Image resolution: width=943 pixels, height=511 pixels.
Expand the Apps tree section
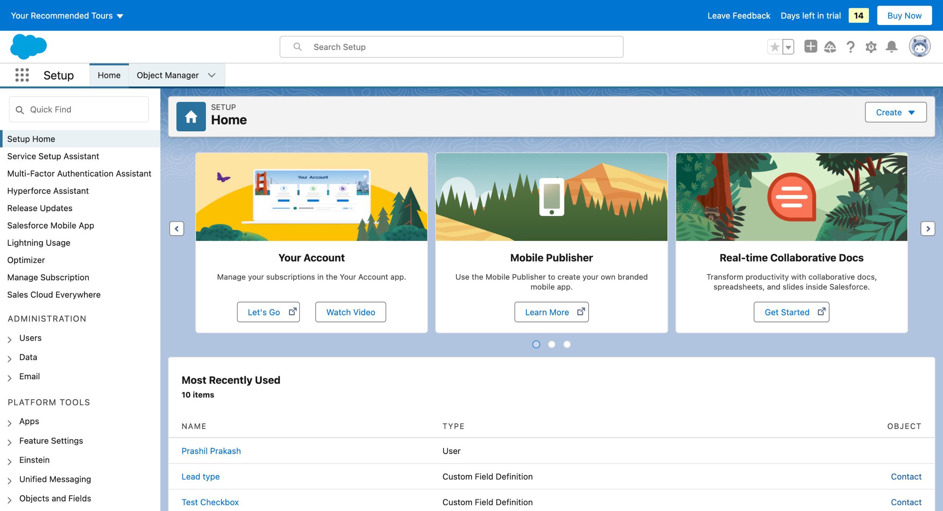pyautogui.click(x=10, y=423)
